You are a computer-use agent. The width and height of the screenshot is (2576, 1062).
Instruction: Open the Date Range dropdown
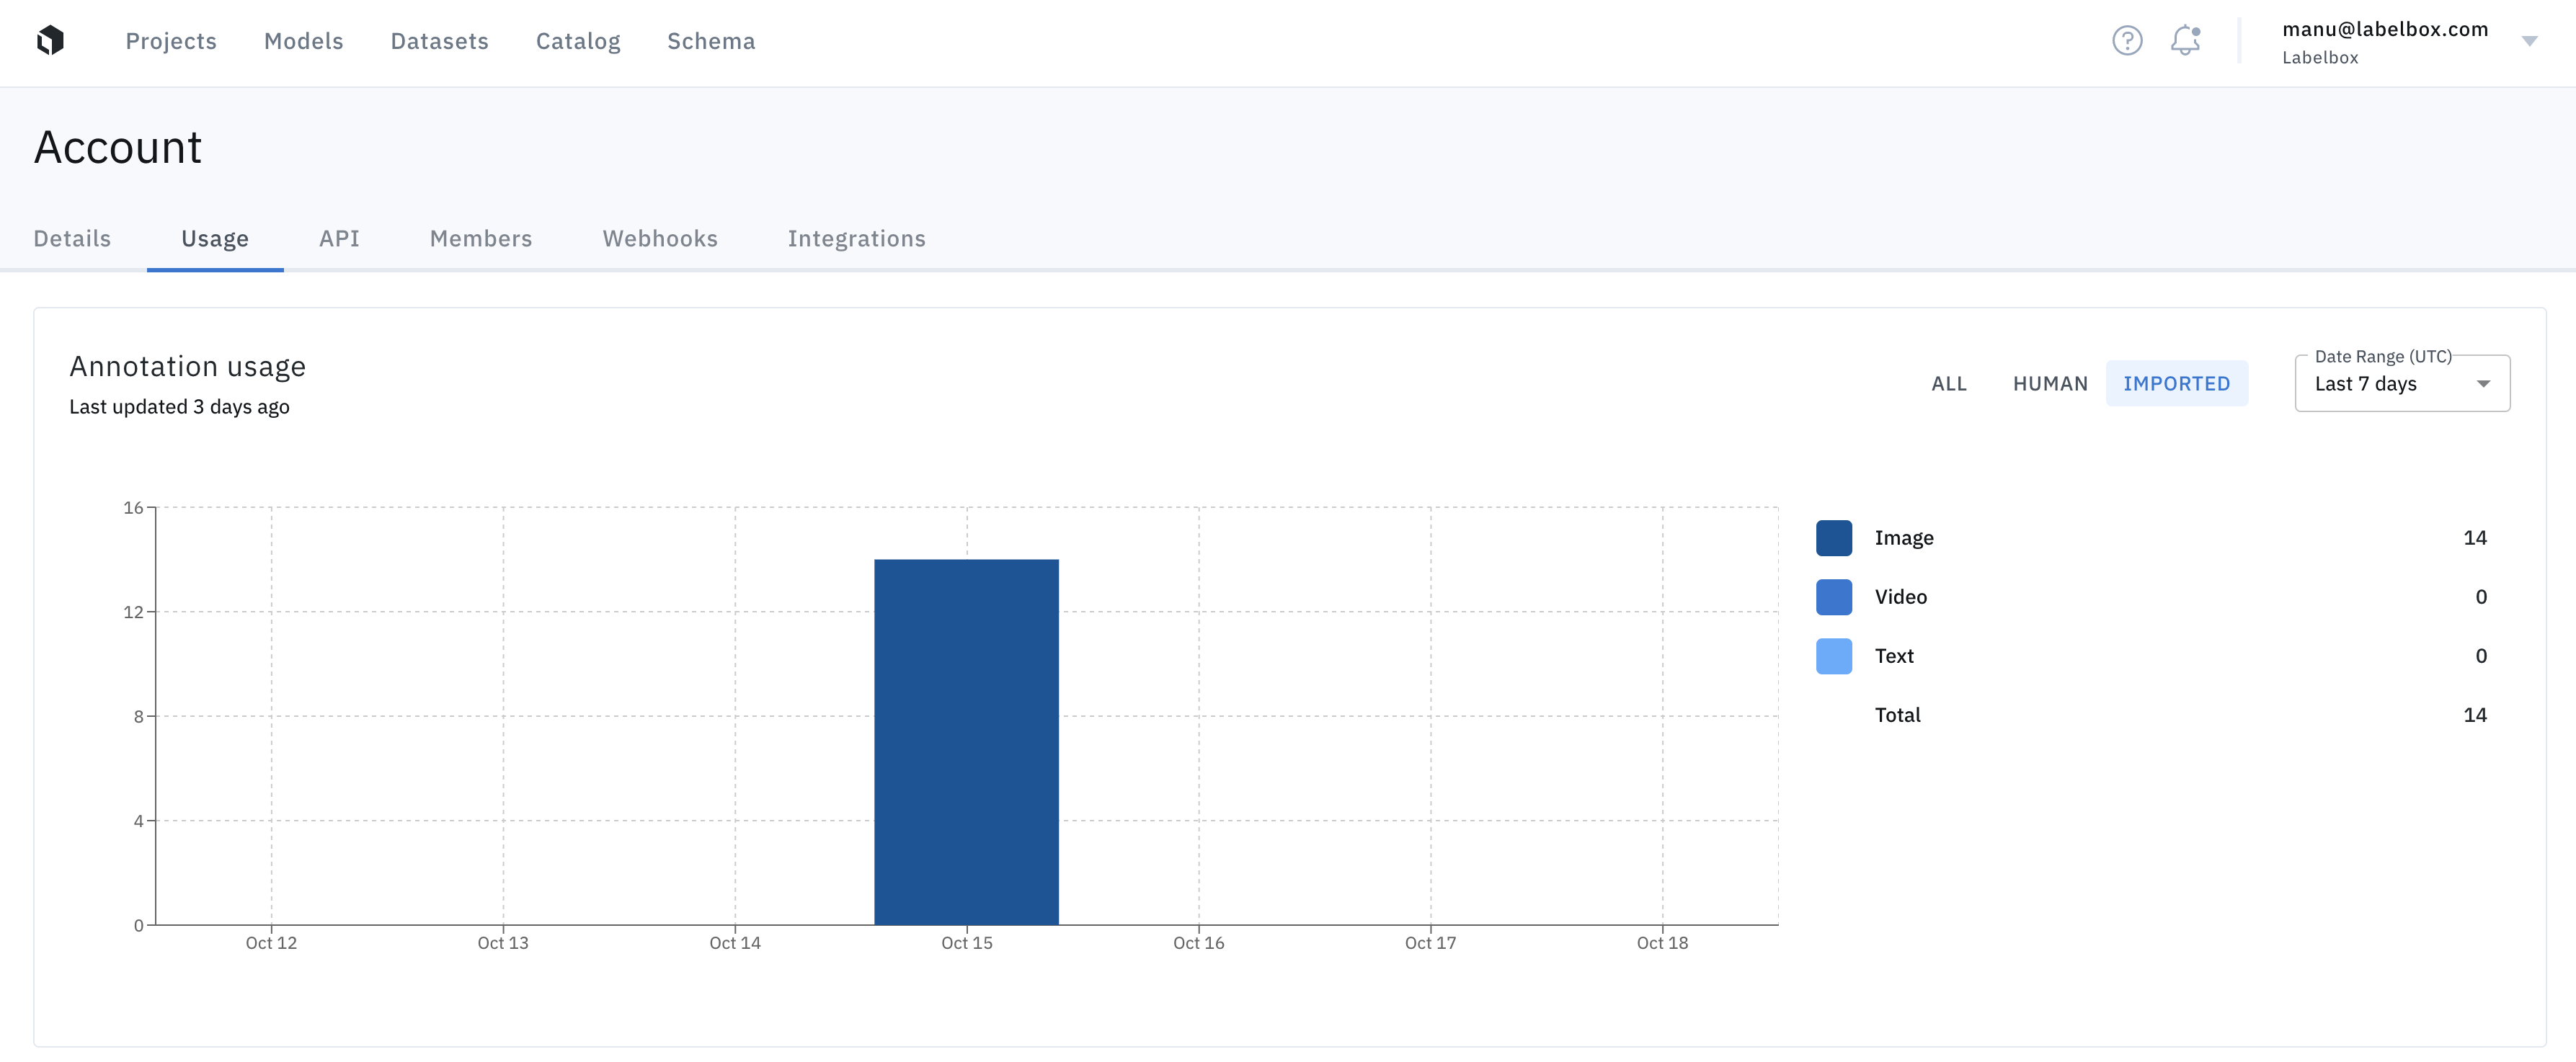coord(2401,384)
